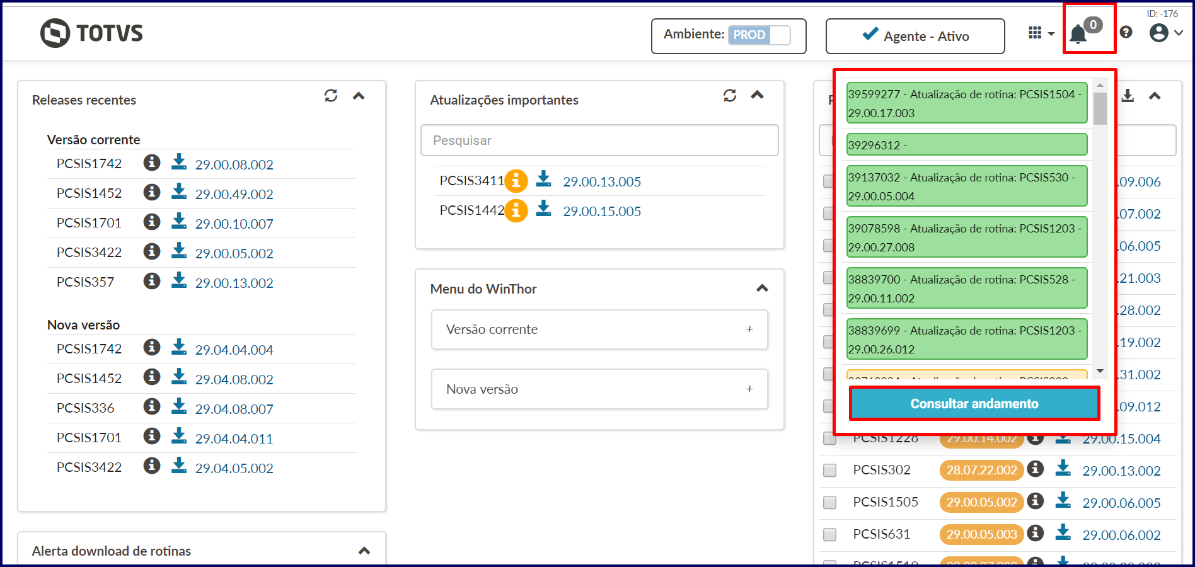Show info for PCSIS1742 nova versão
The width and height of the screenshot is (1195, 567).
[x=151, y=348]
